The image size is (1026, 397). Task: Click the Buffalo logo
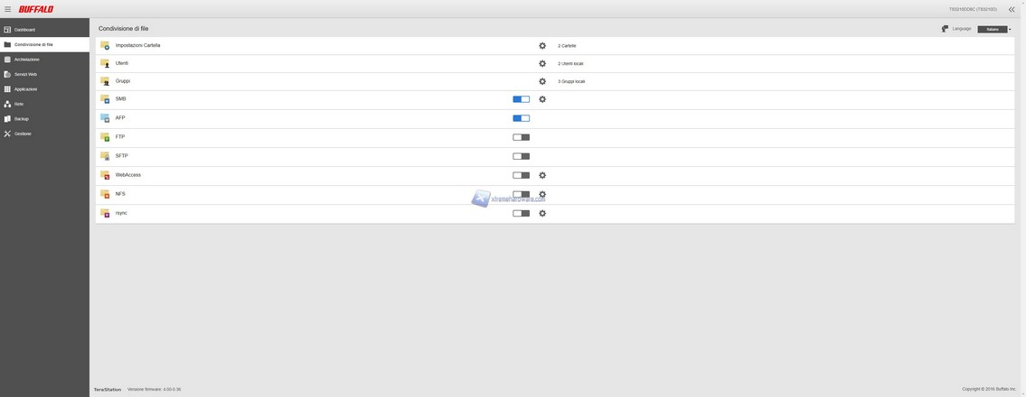(x=36, y=9)
